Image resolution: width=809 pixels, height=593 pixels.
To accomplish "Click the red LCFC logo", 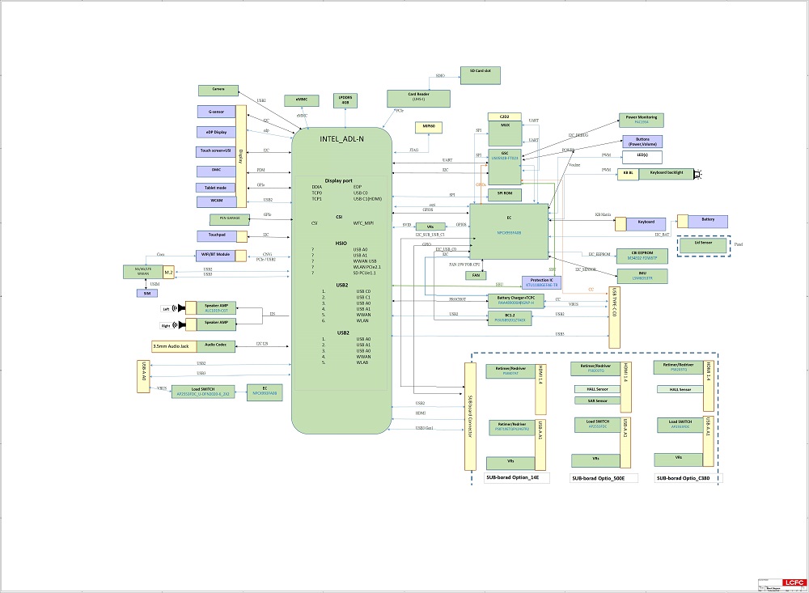I will click(794, 582).
